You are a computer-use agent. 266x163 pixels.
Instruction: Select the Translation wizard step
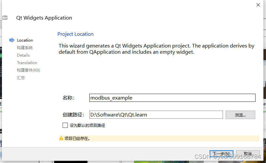[x=27, y=62]
